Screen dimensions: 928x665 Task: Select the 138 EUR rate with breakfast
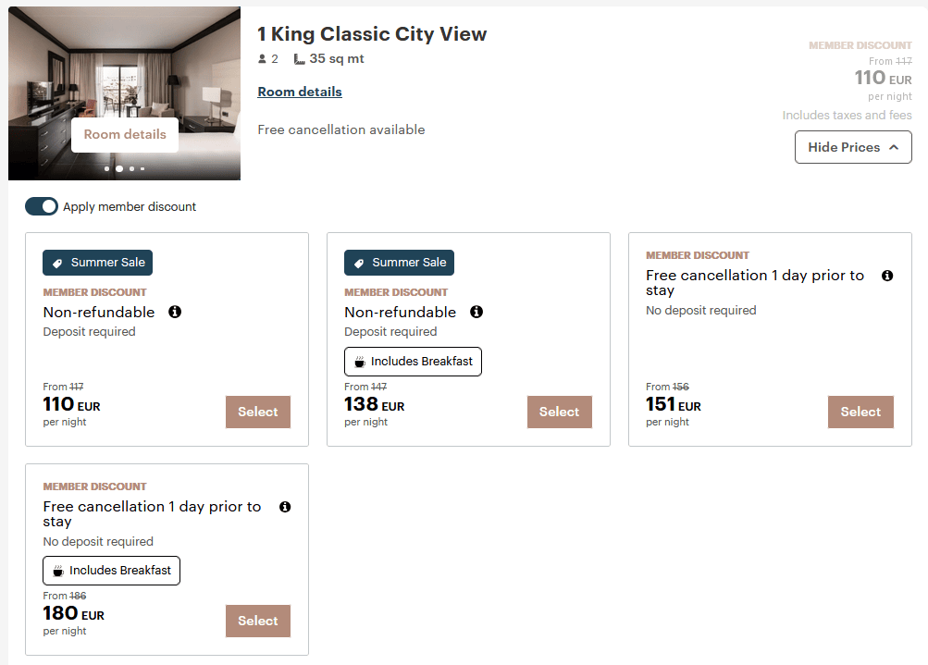(560, 413)
